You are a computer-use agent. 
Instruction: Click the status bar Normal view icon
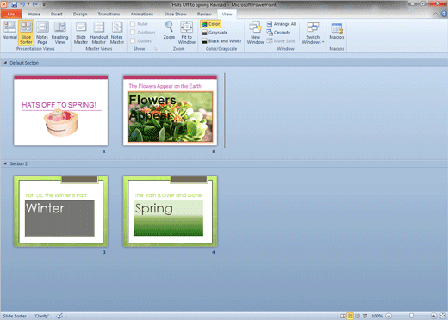[343, 316]
